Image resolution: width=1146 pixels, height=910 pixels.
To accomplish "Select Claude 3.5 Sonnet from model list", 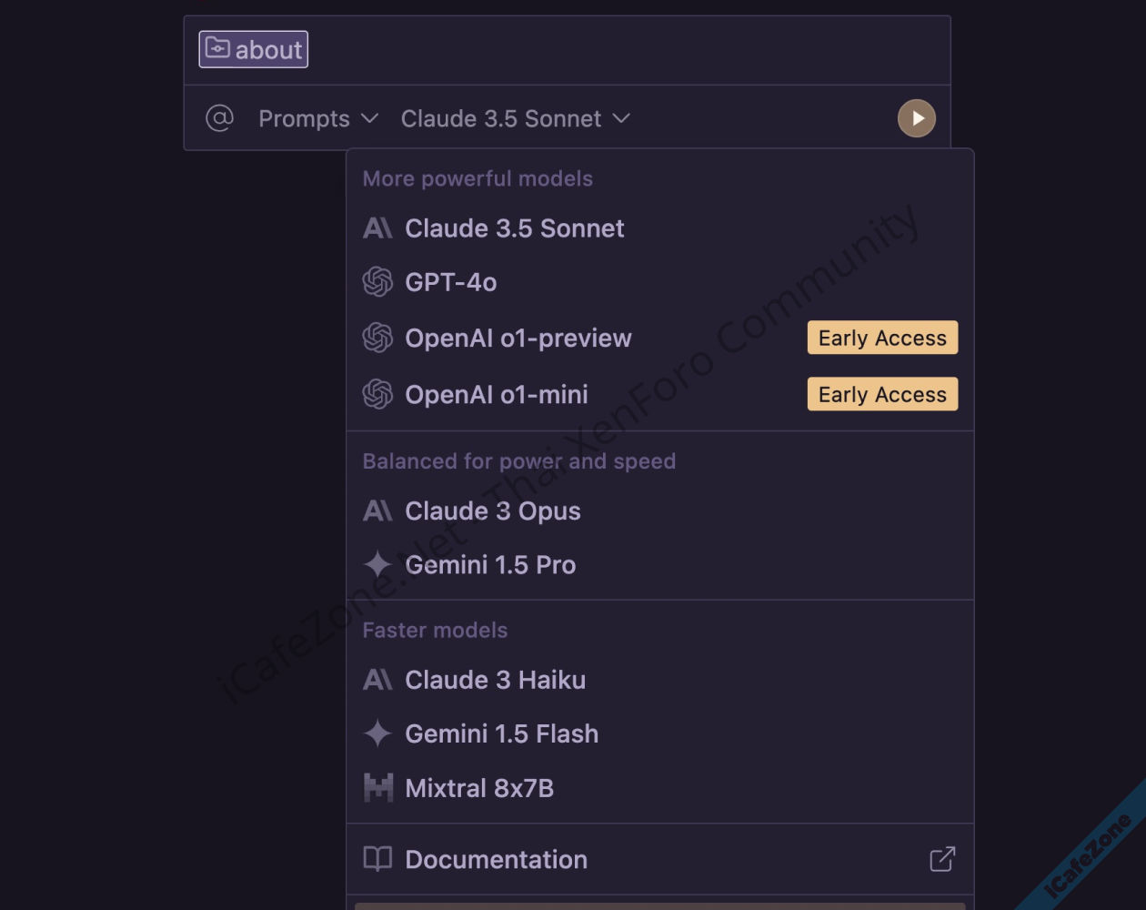I will point(514,228).
